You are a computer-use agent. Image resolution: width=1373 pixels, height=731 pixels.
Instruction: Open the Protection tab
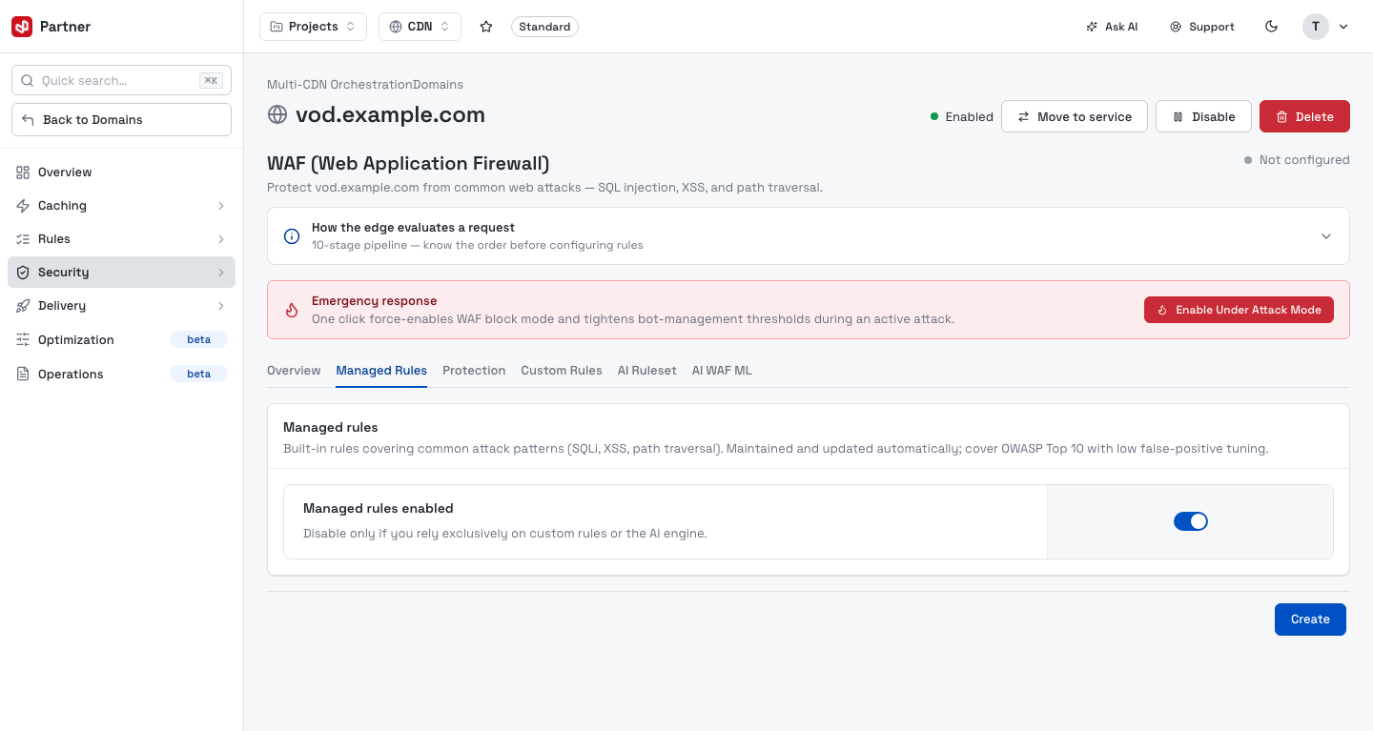point(474,371)
